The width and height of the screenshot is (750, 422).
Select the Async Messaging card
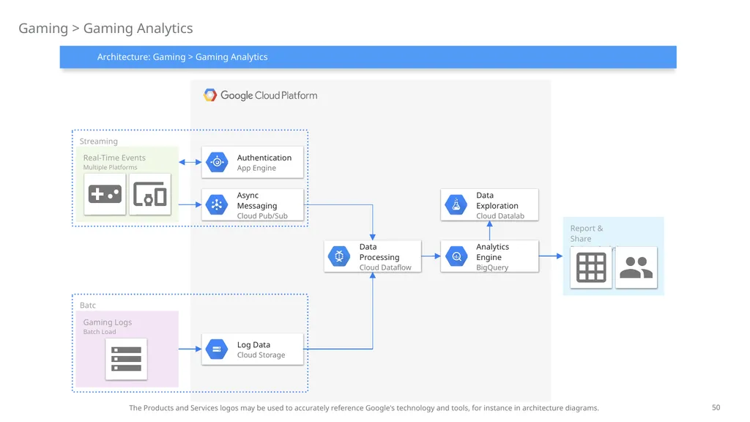tap(253, 205)
